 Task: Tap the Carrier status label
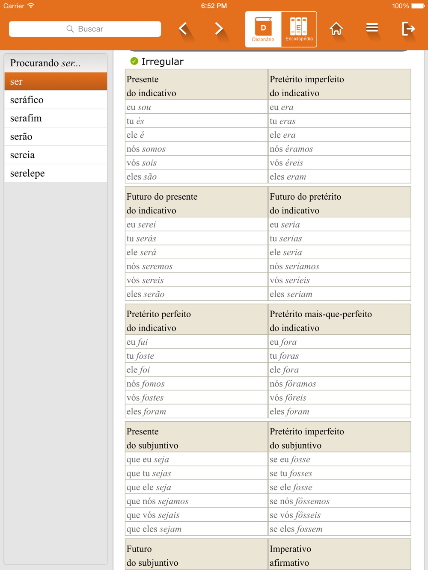(x=14, y=6)
